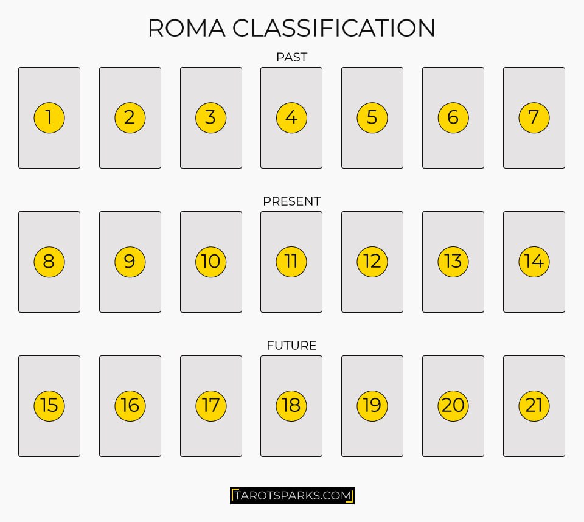The height and width of the screenshot is (522, 584).
Task: Select the yellow circle numbered 14
Action: coord(534,262)
